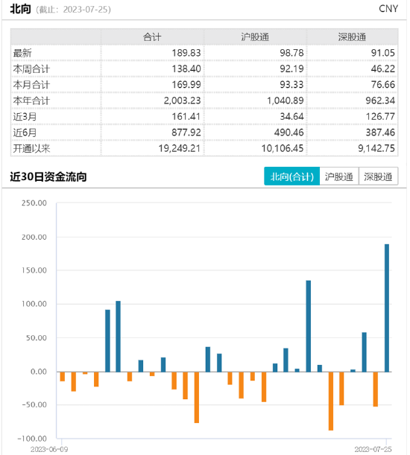Image resolution: width=410 pixels, height=455 pixels.
Task: Click the value 19,249.21
Action: click(x=180, y=148)
